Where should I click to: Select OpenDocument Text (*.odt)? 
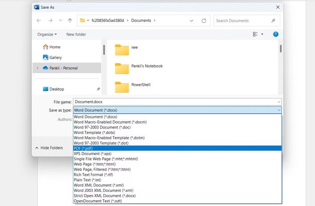(178, 201)
